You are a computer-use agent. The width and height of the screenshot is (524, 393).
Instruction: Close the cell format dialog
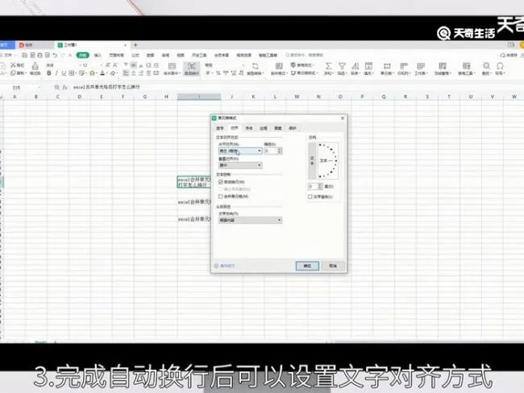342,118
